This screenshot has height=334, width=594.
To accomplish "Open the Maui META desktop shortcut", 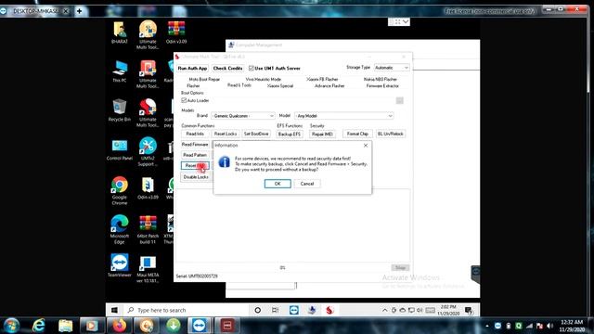I will 148,269.
